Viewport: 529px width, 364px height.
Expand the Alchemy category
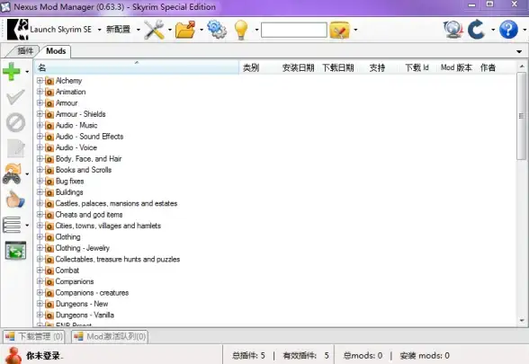[40, 81]
